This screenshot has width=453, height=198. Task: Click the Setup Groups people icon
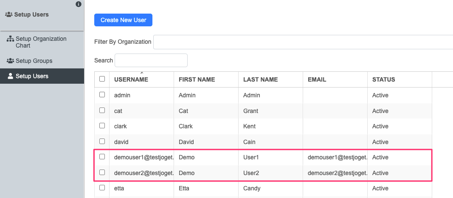[11, 61]
